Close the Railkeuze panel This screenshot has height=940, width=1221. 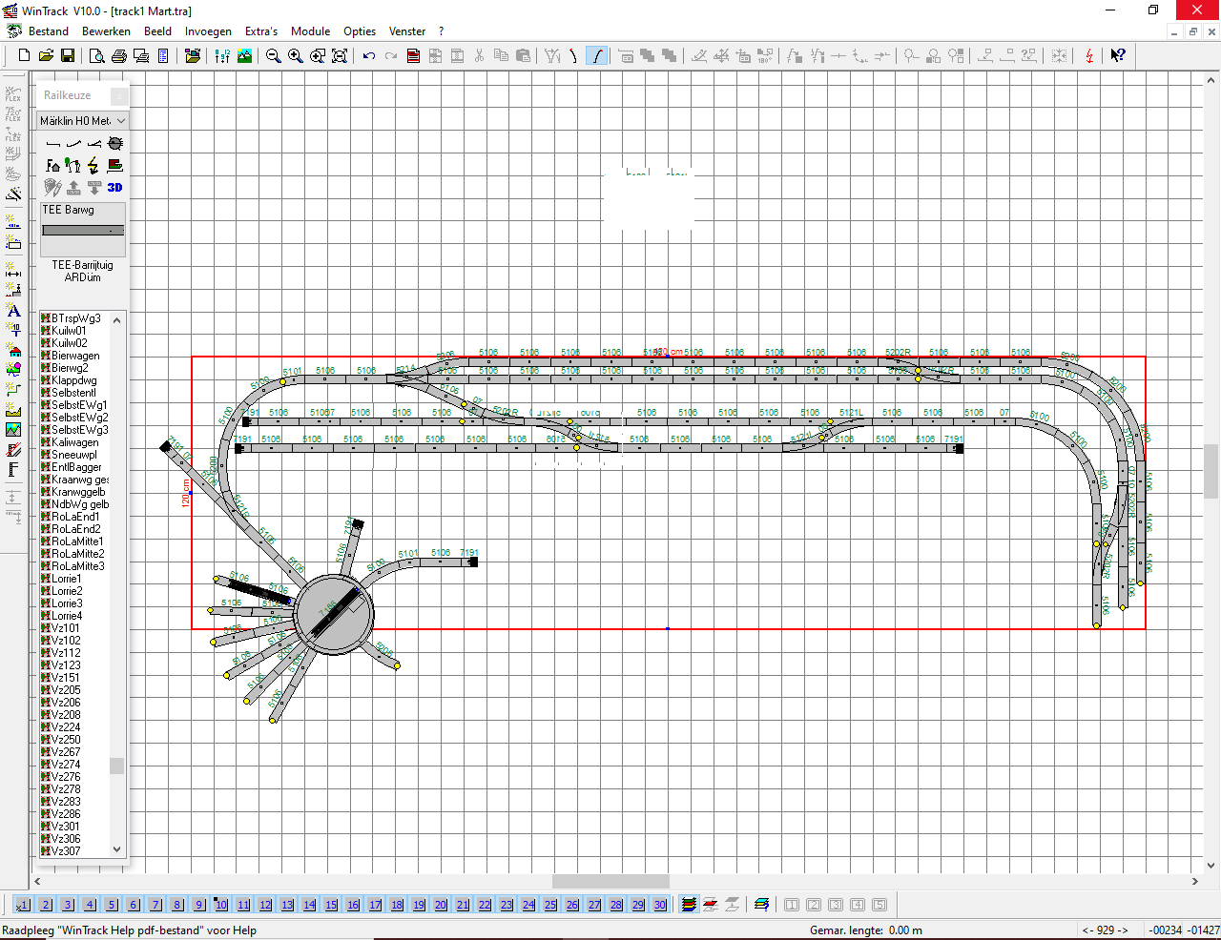pos(119,95)
